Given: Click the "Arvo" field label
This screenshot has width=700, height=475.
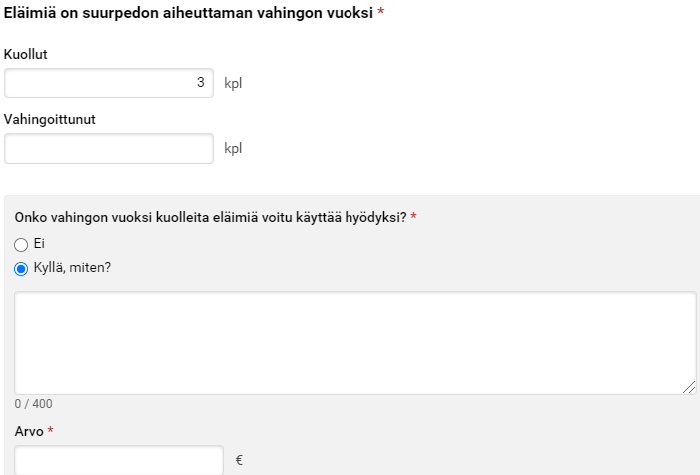Looking at the screenshot, I should click(28, 431).
